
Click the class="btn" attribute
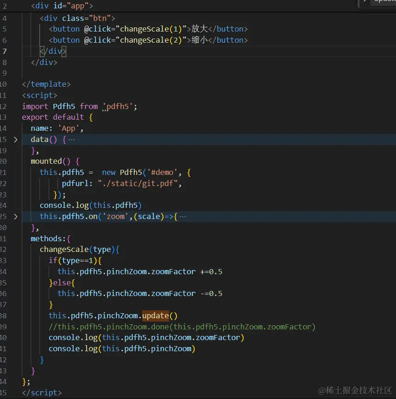point(86,18)
